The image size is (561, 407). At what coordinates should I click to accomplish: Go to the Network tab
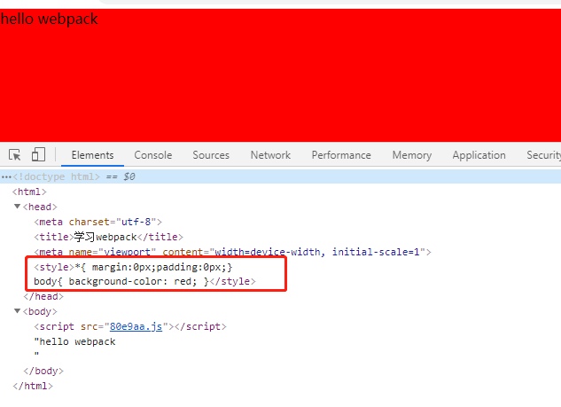click(270, 155)
